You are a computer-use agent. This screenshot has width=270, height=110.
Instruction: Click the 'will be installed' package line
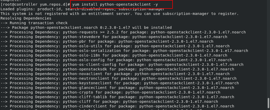(x=86, y=27)
